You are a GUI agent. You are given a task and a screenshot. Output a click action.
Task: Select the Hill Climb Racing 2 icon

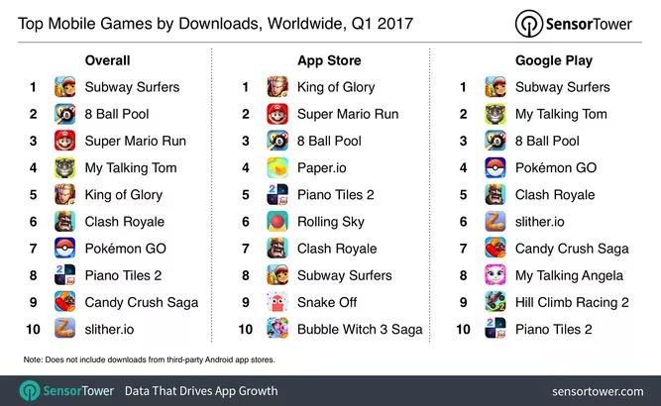(x=496, y=302)
